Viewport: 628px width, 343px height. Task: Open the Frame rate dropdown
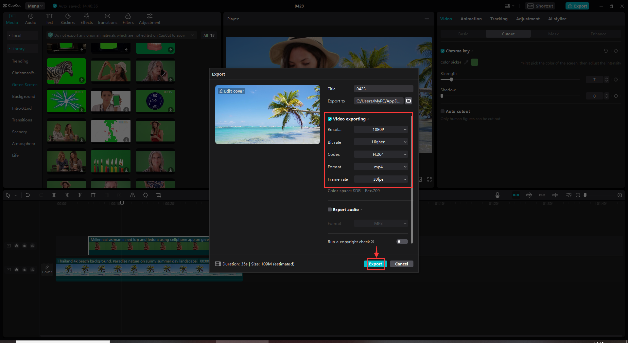click(380, 179)
